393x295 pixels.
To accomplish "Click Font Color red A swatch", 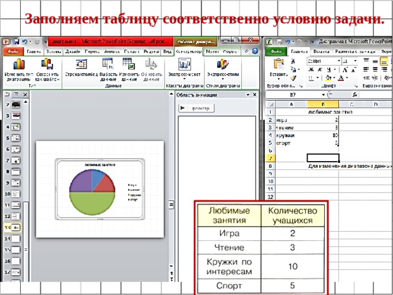I will pyautogui.click(x=341, y=78).
